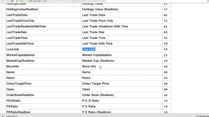Click the Last Trade Size description

pyautogui.click(x=93, y=32)
